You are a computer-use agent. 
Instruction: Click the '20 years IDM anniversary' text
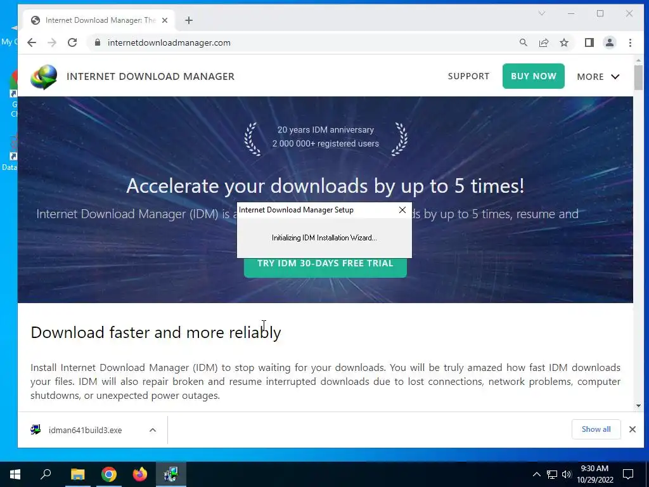[326, 129]
